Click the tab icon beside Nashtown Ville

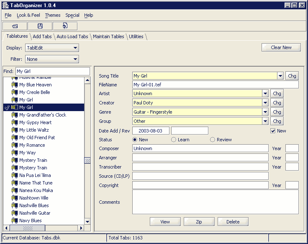pyautogui.click(x=15, y=198)
